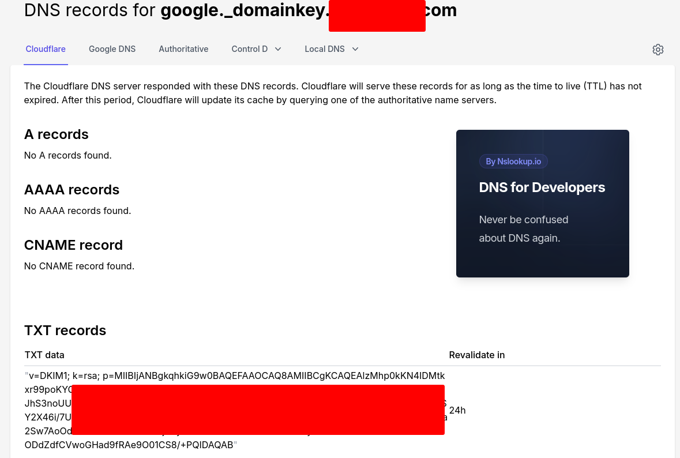Image resolution: width=680 pixels, height=458 pixels.
Task: Select the Local DNS tab label
Action: coord(324,49)
